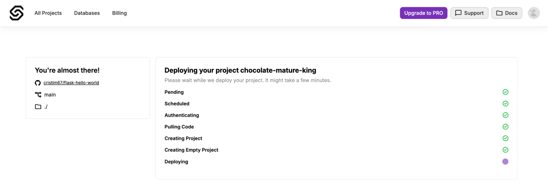Click the app logo in the header
Image resolution: width=548 pixels, height=190 pixels.
point(16,13)
